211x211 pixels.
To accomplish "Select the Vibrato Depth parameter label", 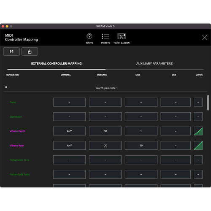I will 17,131.
